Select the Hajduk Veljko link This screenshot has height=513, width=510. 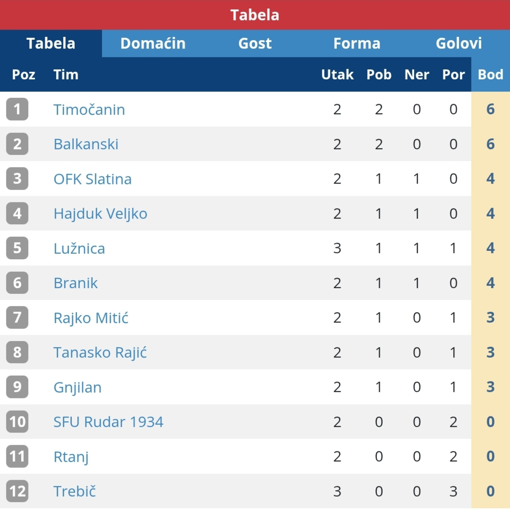pos(100,214)
